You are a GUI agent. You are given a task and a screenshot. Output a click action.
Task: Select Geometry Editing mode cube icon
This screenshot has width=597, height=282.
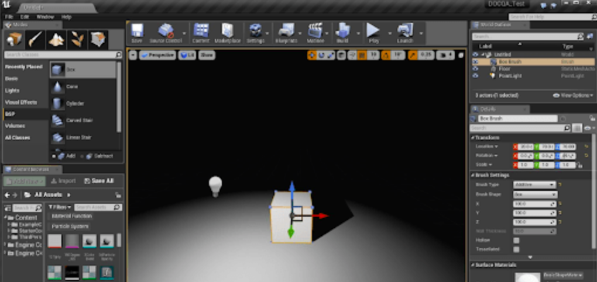(98, 40)
